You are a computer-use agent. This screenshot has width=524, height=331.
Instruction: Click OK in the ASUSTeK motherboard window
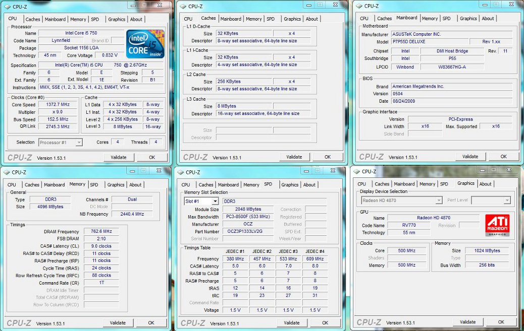coord(503,157)
